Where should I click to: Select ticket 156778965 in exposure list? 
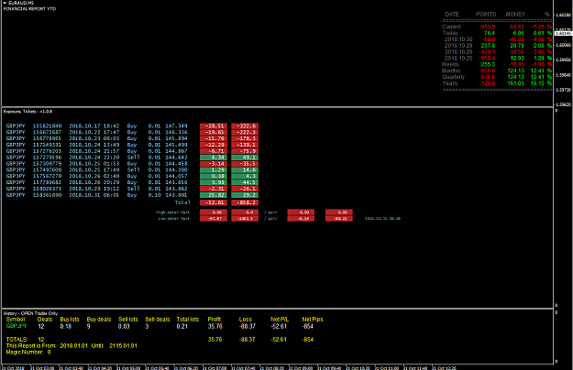point(47,138)
